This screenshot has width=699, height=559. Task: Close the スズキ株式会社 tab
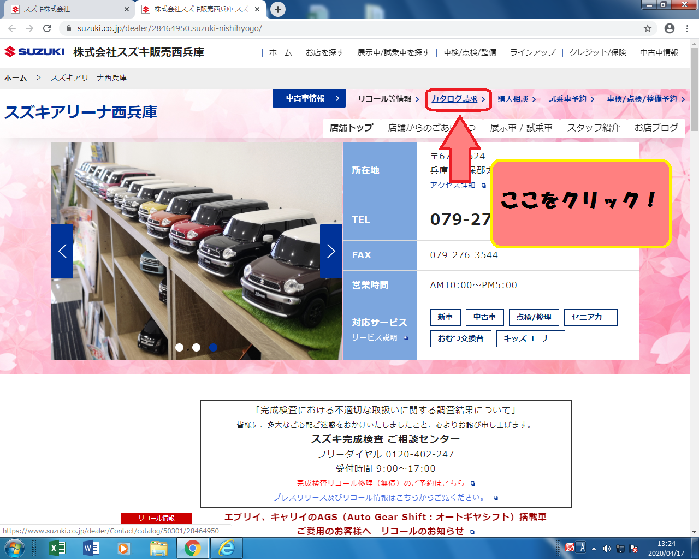127,9
